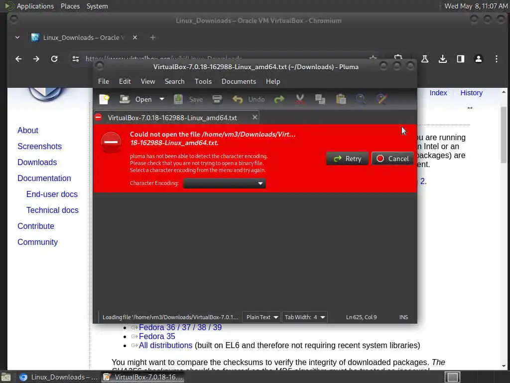Click the Find and Replace icon

point(381,99)
